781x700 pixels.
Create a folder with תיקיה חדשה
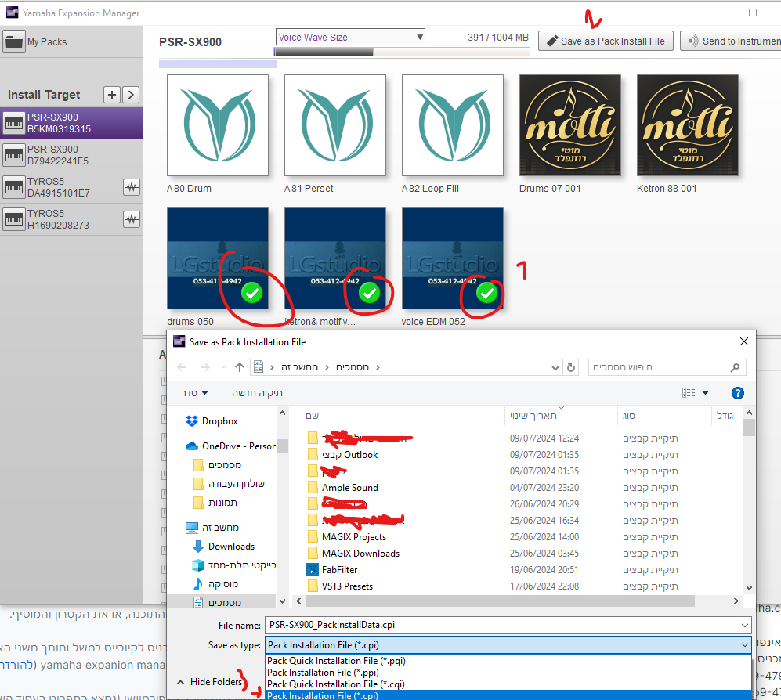click(x=257, y=393)
